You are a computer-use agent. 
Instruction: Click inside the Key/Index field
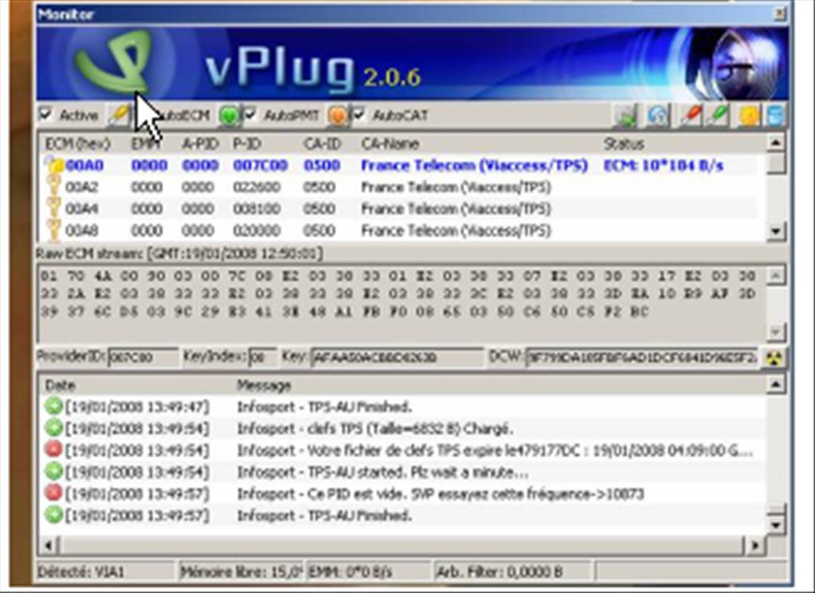[262, 357]
